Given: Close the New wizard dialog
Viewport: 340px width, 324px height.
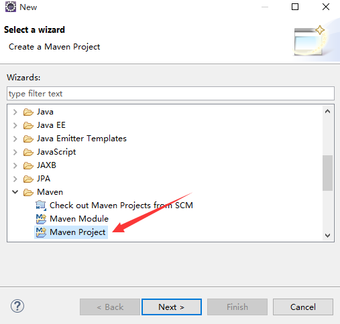Looking at the screenshot, I should (326, 7).
